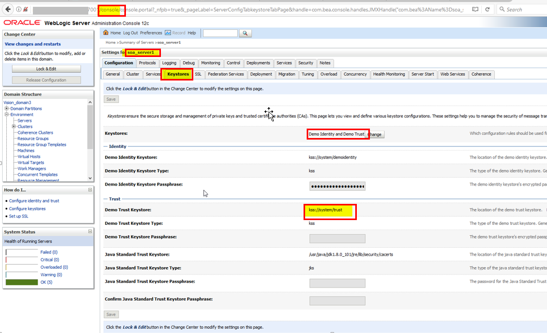Click Warning (0) server health link
Viewport: 547px width, 333px height.
coord(51,274)
